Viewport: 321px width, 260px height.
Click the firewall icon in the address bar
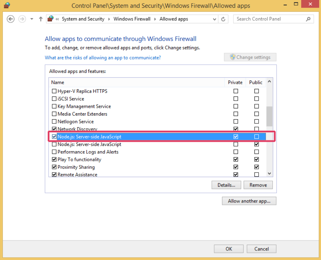[50, 19]
